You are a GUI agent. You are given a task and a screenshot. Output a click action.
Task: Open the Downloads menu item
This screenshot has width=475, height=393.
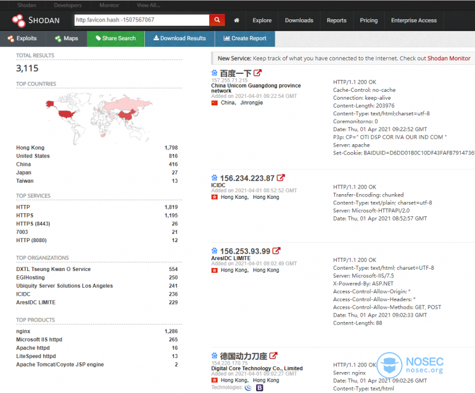coord(299,20)
